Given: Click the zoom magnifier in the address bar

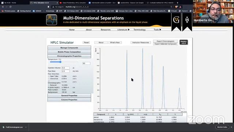Looking at the screenshot, I should coord(171,7).
